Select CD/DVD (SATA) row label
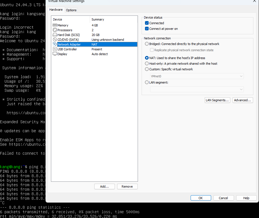Image resolution: width=259 pixels, height=218 pixels. click(68, 40)
